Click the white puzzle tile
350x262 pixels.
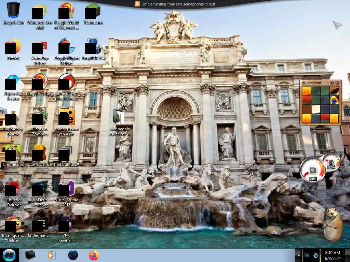[316, 110]
